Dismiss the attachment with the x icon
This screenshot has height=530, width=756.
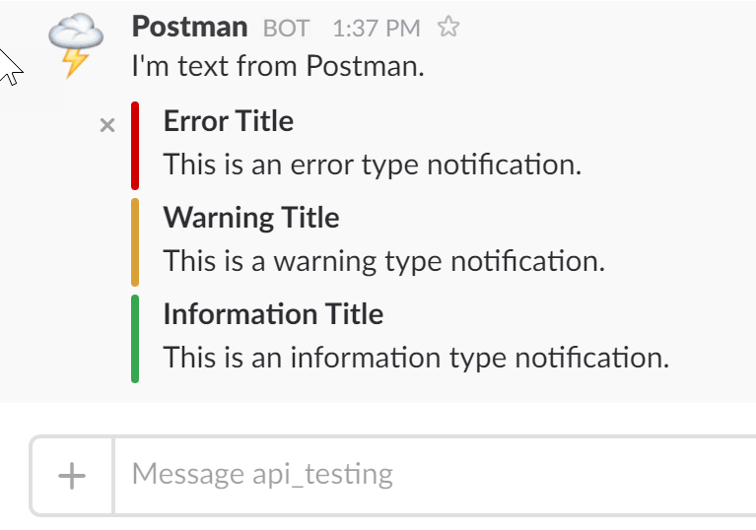click(108, 125)
